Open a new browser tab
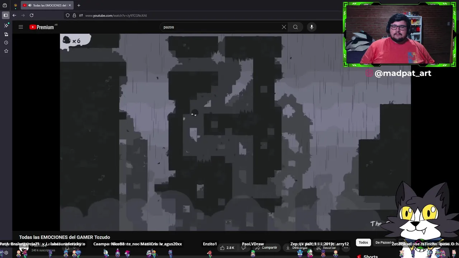 (79, 5)
